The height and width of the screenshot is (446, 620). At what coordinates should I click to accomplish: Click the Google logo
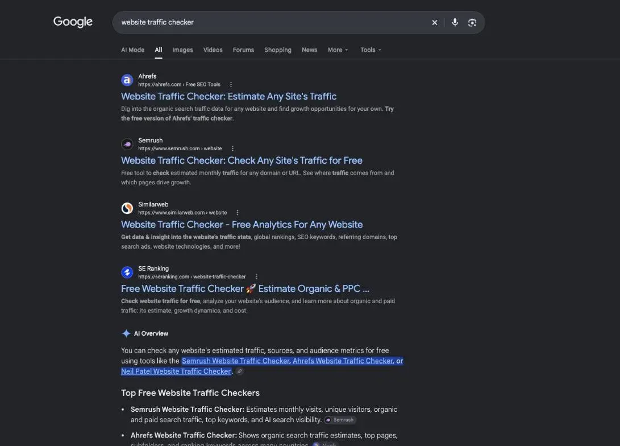click(x=73, y=22)
